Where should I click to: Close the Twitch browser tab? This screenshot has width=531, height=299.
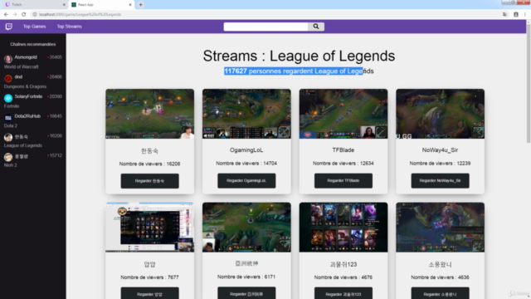(64, 5)
